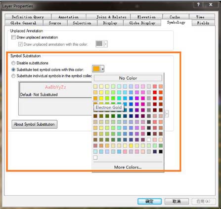Toggle Draw unplaced annotation with this color
Viewport: 221px width, 209px height.
tap(20, 44)
